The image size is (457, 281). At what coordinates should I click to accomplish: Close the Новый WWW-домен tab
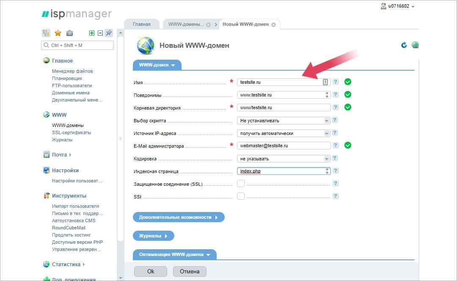click(x=273, y=25)
